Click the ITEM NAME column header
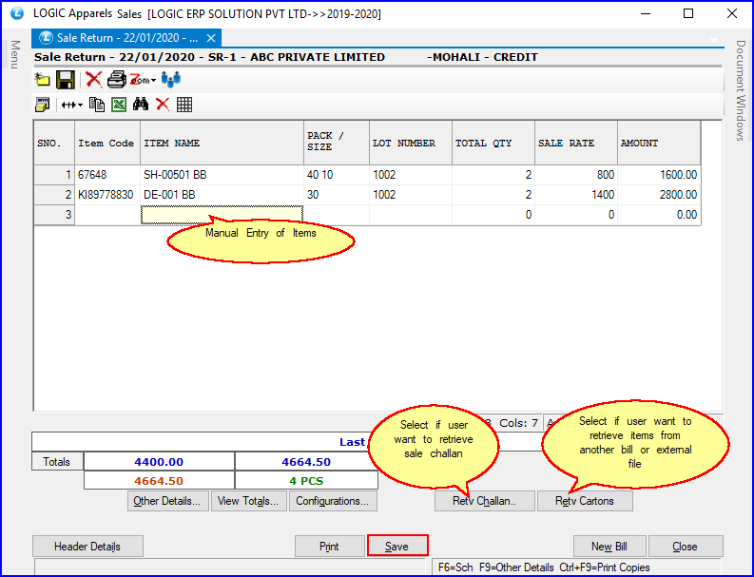Image resolution: width=754 pixels, height=577 pixels. point(222,143)
